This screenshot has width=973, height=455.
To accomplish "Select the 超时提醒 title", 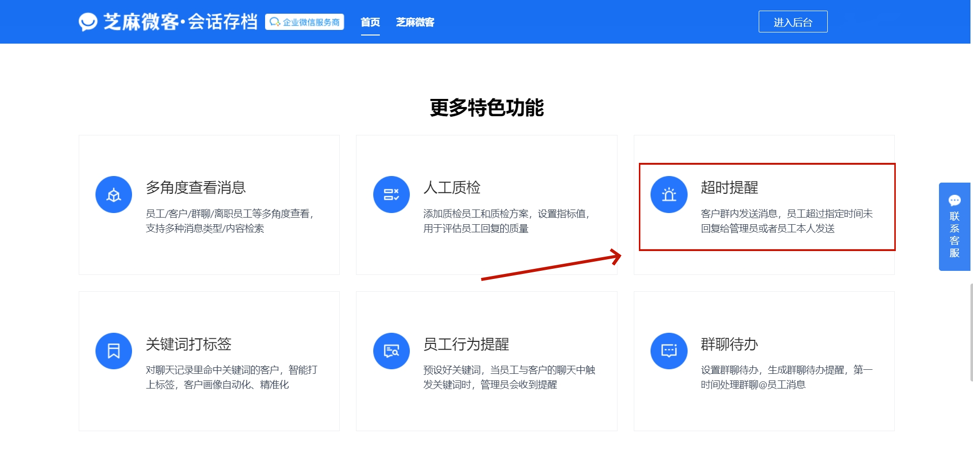I will pyautogui.click(x=729, y=187).
